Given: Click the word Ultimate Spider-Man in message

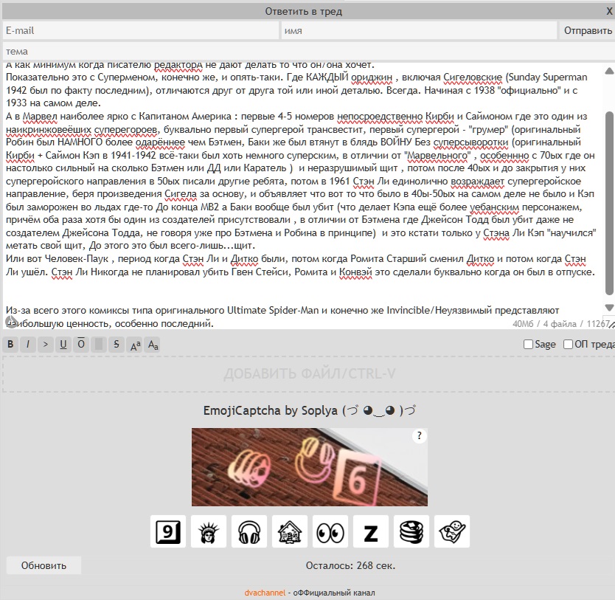Looking at the screenshot, I should pyautogui.click(x=273, y=311).
